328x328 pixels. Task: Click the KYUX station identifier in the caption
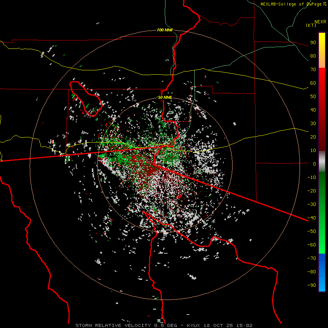pos(193,325)
